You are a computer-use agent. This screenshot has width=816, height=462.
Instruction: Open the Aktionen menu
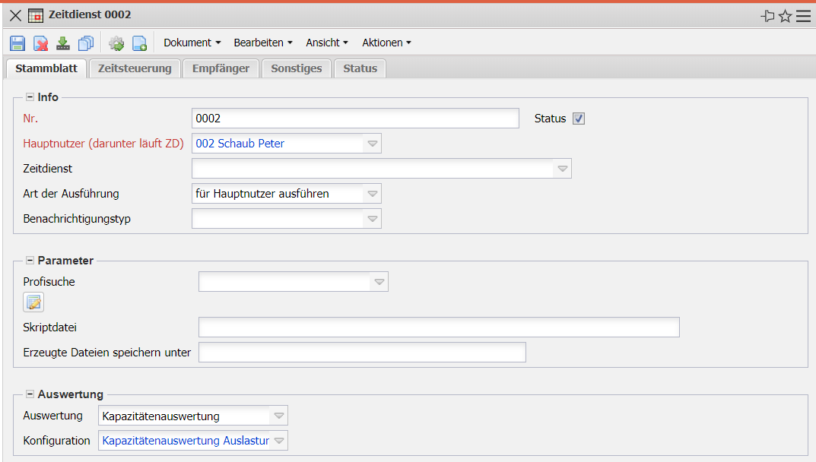click(x=386, y=43)
